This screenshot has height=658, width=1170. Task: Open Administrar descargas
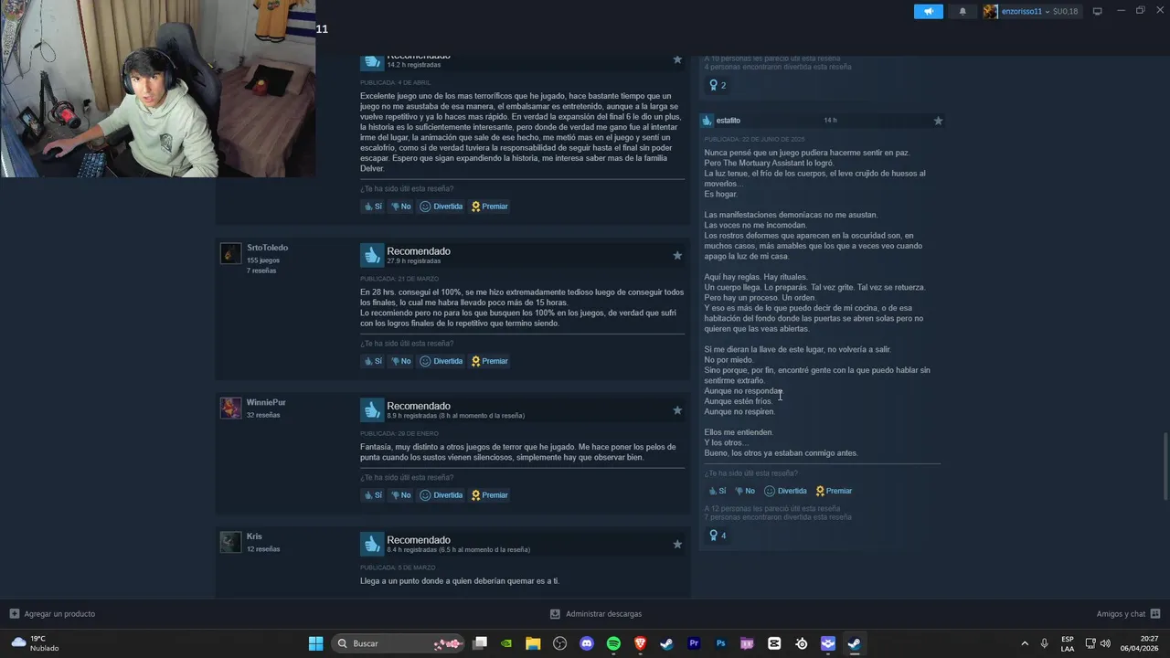(x=596, y=614)
